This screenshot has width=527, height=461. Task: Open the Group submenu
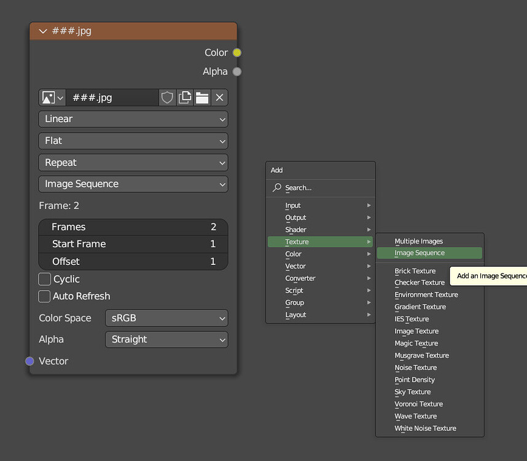320,302
